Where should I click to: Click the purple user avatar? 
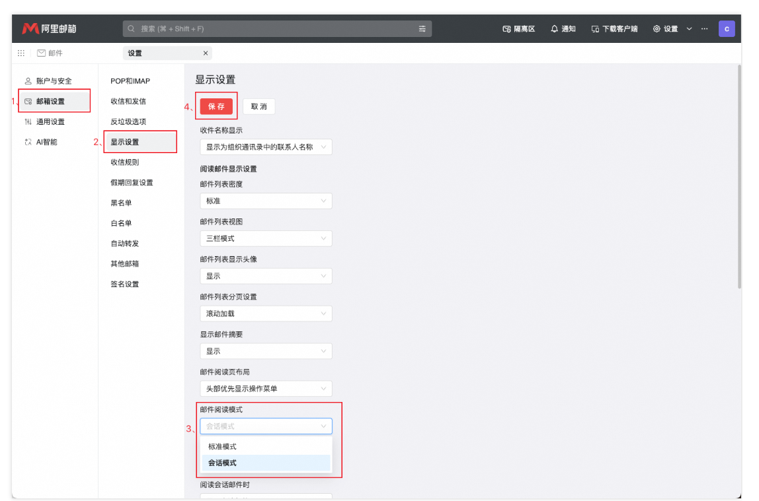click(727, 28)
